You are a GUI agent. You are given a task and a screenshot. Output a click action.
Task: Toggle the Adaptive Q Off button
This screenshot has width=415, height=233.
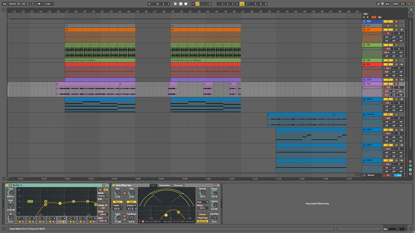[103, 208]
